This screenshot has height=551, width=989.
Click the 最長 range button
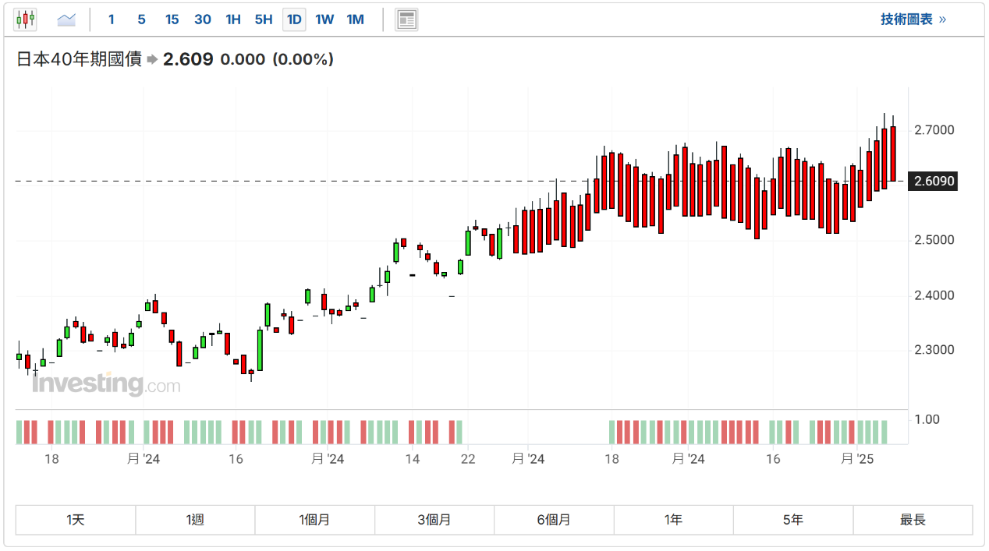(x=913, y=520)
